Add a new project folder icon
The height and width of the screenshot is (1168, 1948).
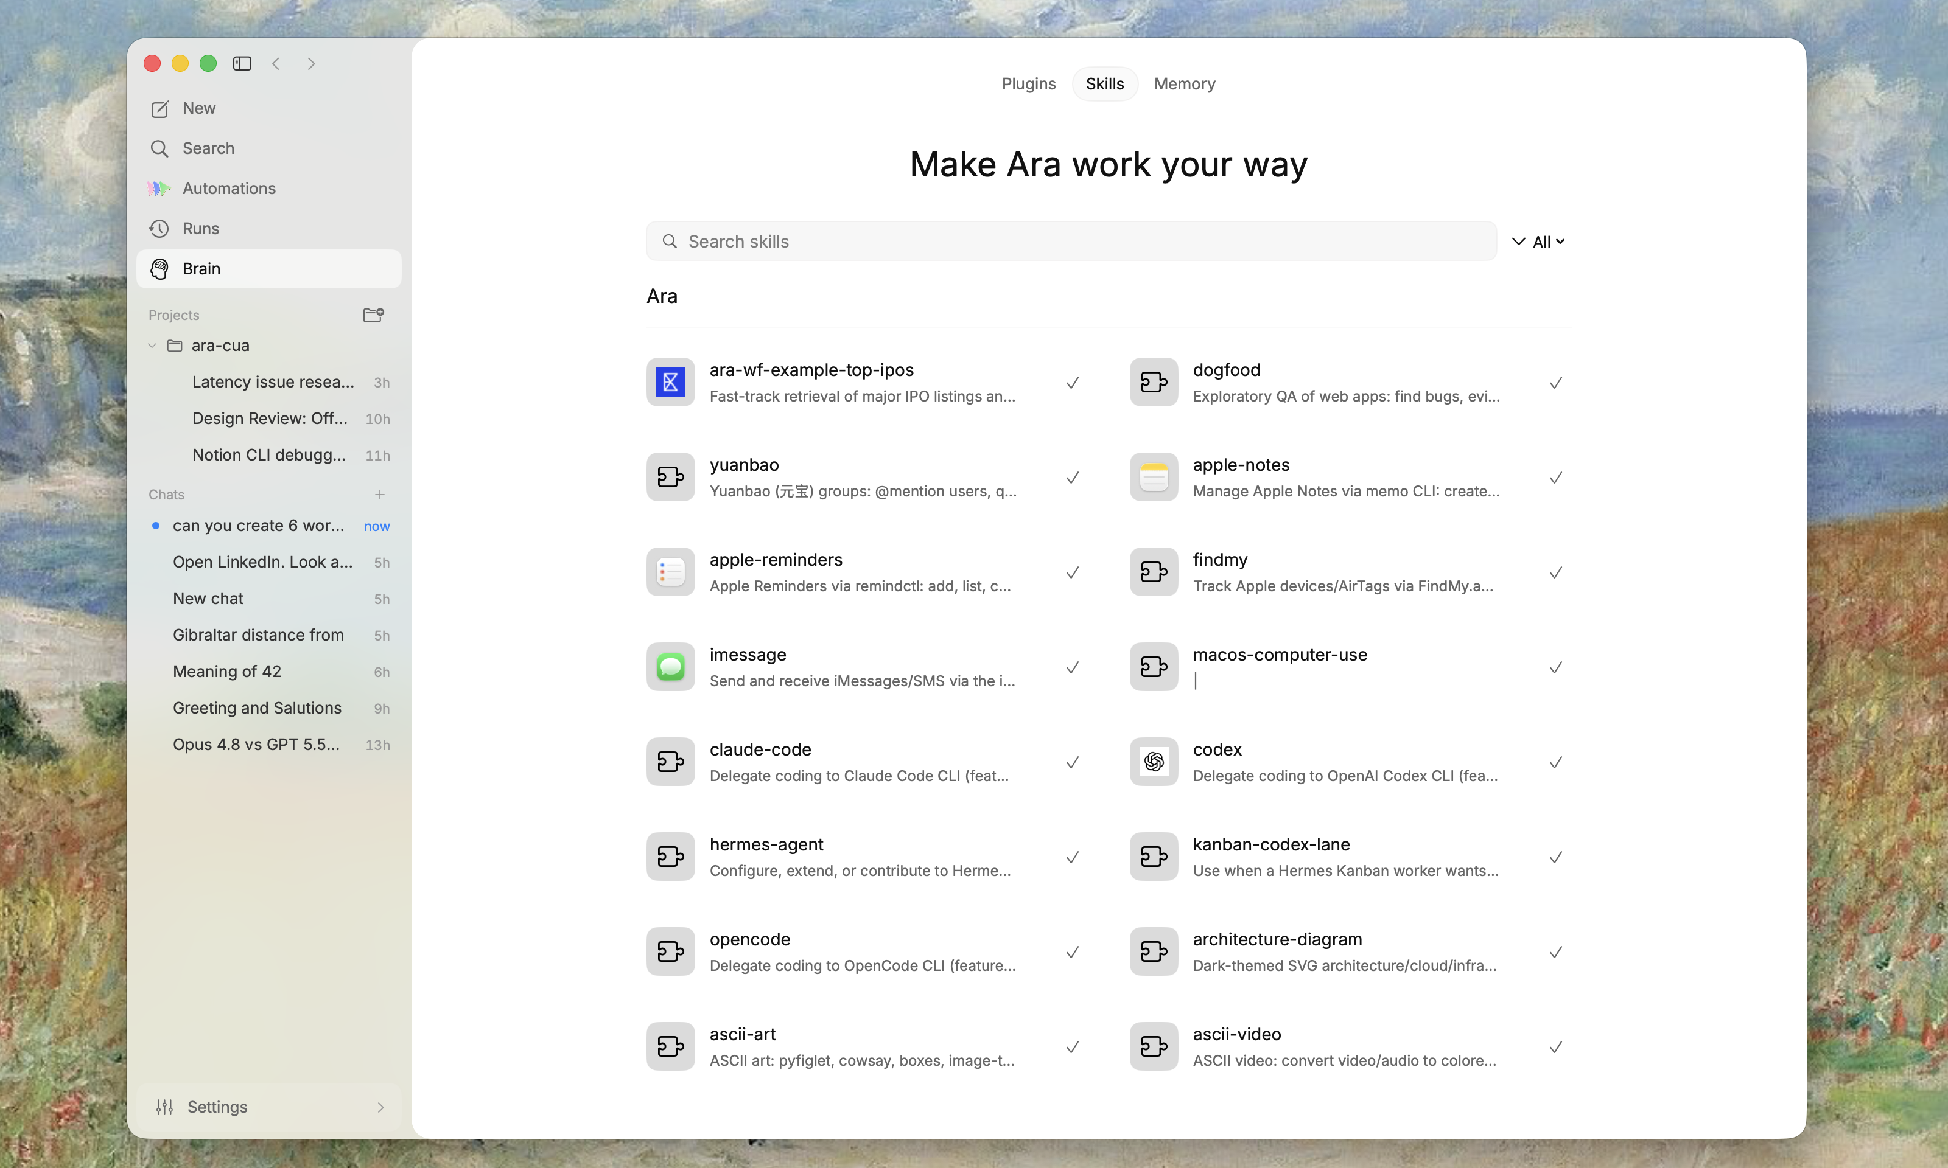[x=373, y=315]
